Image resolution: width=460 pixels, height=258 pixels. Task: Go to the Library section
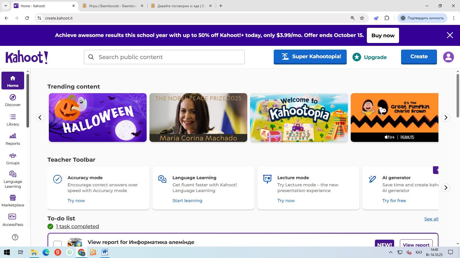tap(13, 120)
